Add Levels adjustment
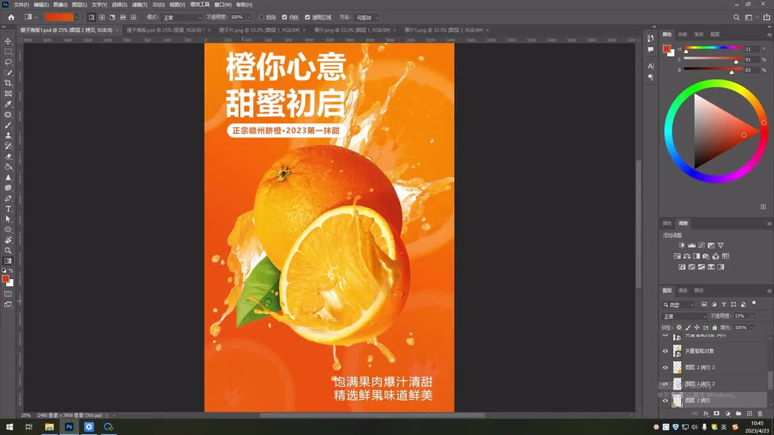The height and width of the screenshot is (435, 774). (692, 245)
